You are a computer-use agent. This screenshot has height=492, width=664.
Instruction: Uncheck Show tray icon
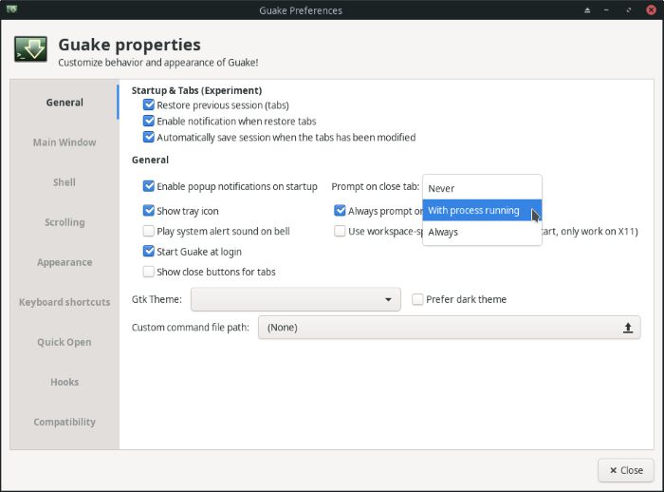coord(148,211)
